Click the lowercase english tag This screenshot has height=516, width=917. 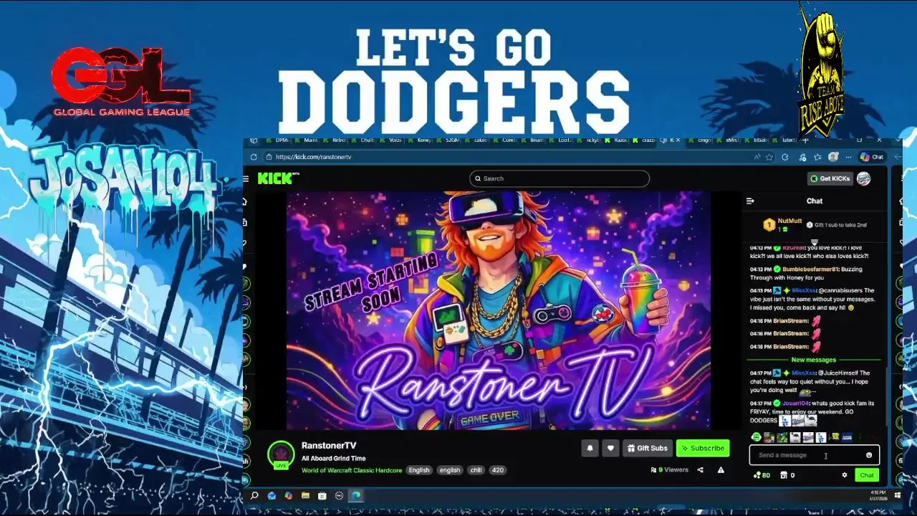click(450, 470)
